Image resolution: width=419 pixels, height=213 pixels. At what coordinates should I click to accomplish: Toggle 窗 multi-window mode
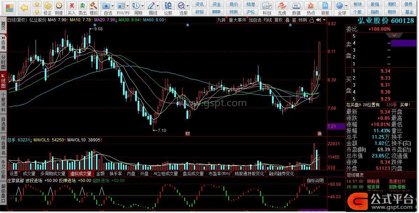click(294, 20)
